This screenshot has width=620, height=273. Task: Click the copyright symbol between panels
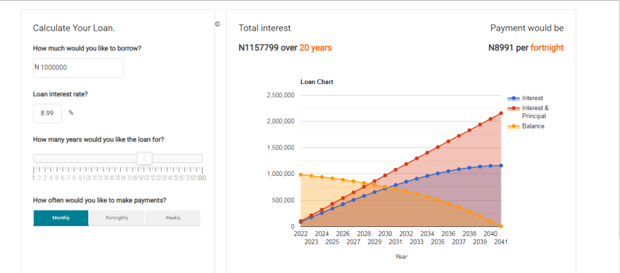[217, 24]
